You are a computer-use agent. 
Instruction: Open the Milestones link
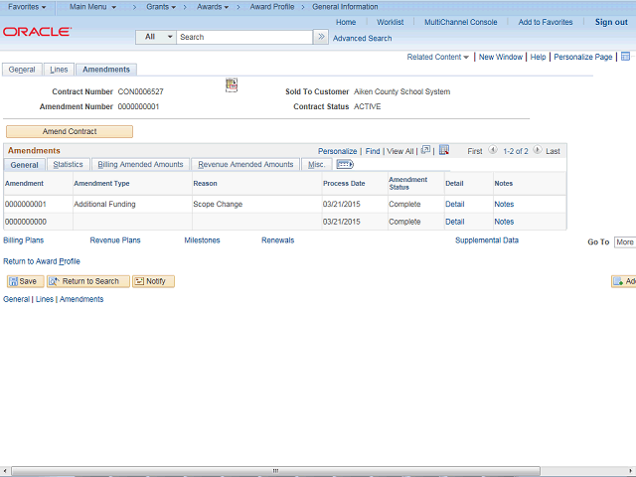click(x=202, y=240)
